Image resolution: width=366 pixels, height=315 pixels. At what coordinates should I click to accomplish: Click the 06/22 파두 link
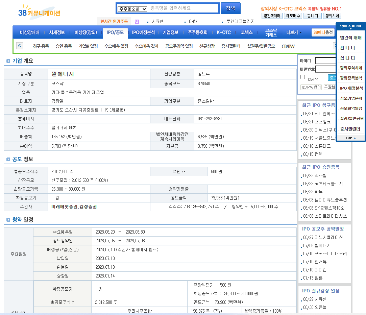(x=313, y=192)
